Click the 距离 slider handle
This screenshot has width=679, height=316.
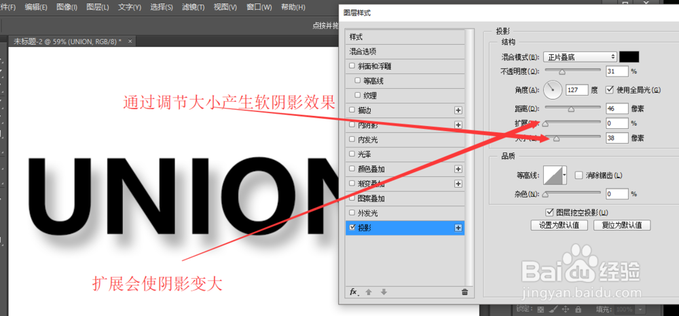571,109
